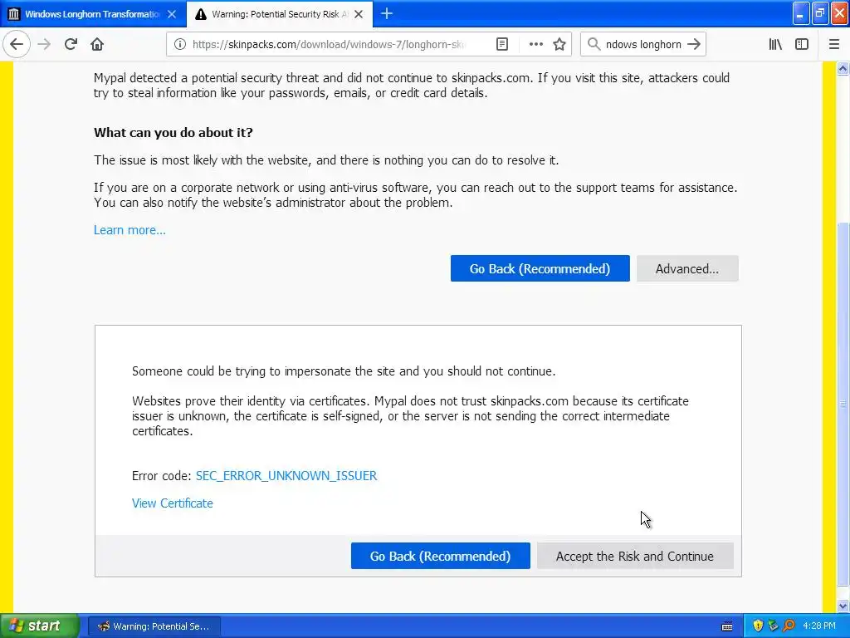Open the View Certificate link

tap(173, 503)
